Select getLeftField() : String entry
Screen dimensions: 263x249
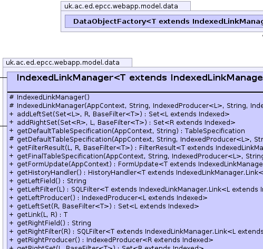pyautogui.click(x=48, y=181)
